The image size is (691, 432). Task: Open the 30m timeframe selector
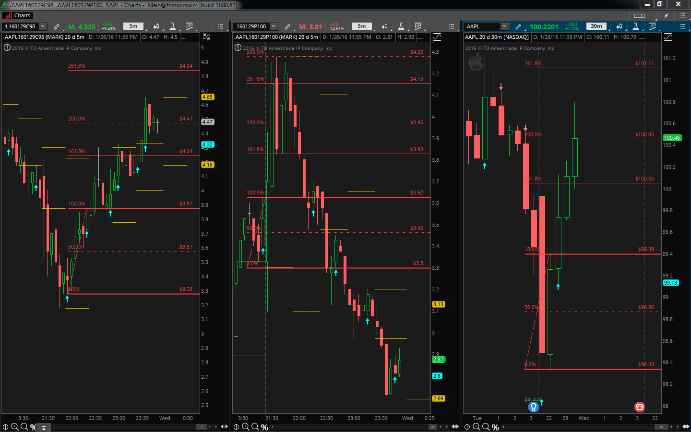[596, 26]
